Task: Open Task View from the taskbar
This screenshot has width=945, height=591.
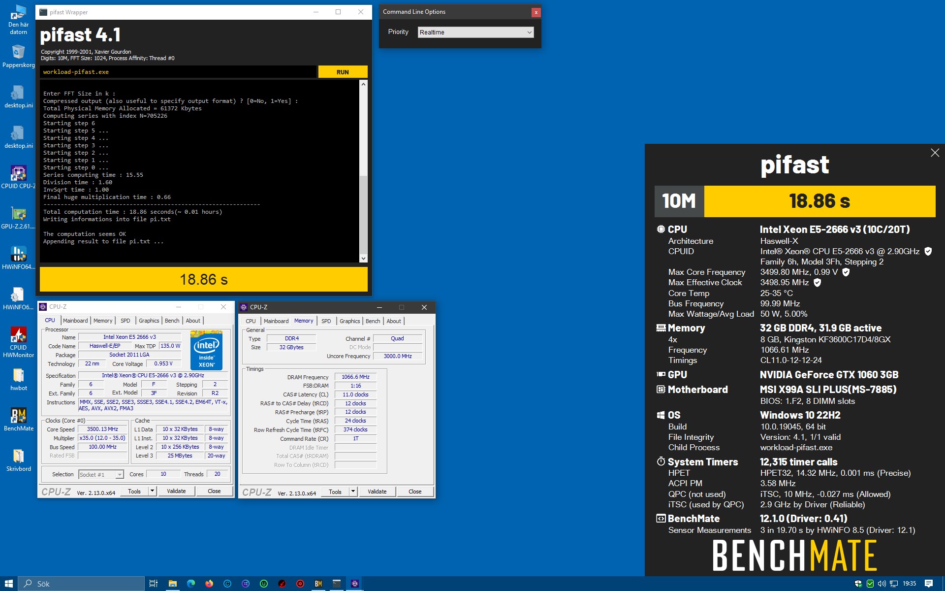Action: (154, 584)
